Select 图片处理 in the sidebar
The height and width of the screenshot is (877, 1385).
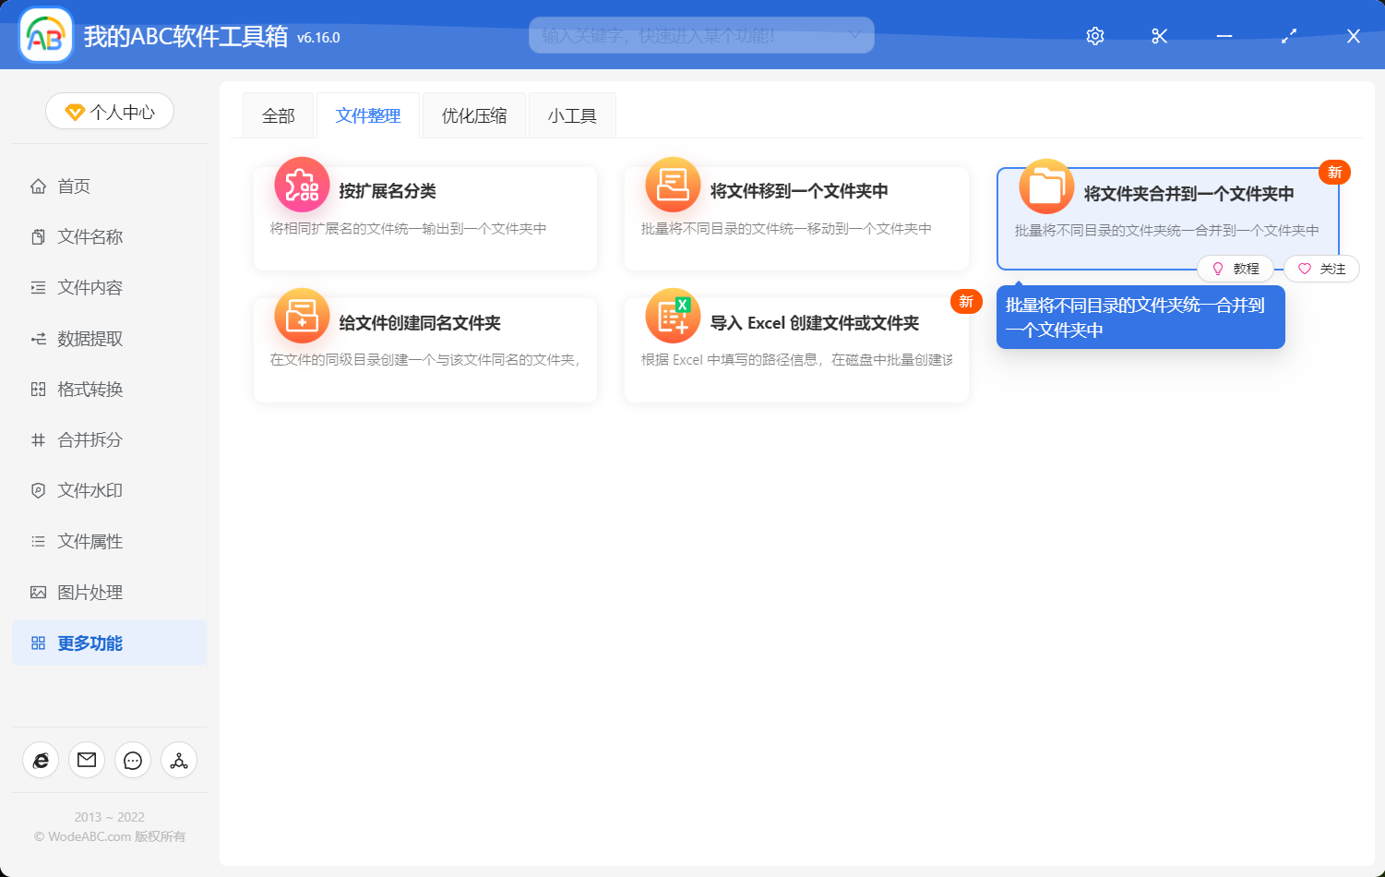coord(90,592)
